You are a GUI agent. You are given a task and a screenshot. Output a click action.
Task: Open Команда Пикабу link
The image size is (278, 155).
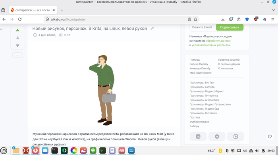pyautogui.click(x=200, y=69)
